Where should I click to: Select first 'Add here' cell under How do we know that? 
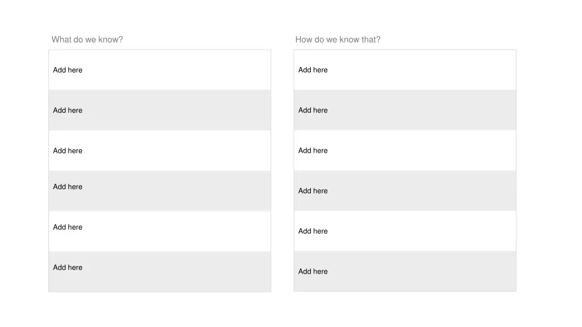pos(405,70)
